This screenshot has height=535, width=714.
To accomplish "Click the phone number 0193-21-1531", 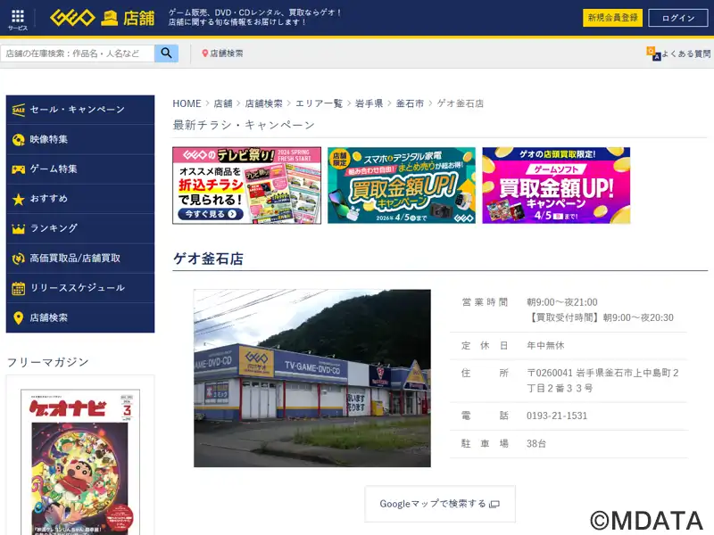I will coord(557,416).
